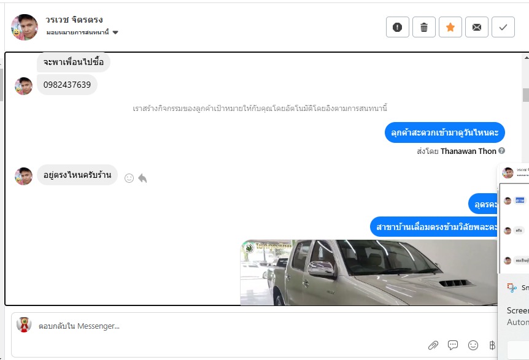Image resolution: width=529 pixels, height=360 pixels.
Task: Mark conversation done with checkmark button
Action: point(503,27)
